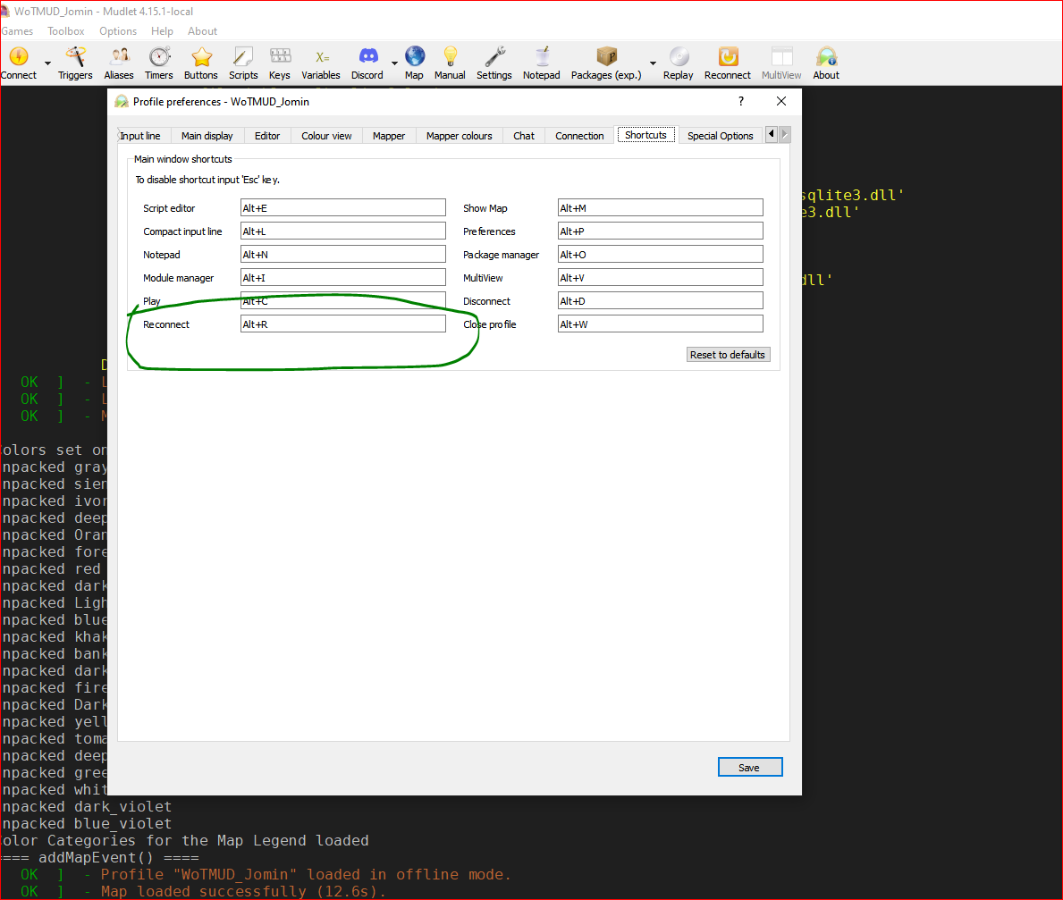Click the Reset to defaults button
This screenshot has width=1063, height=900.
point(728,355)
